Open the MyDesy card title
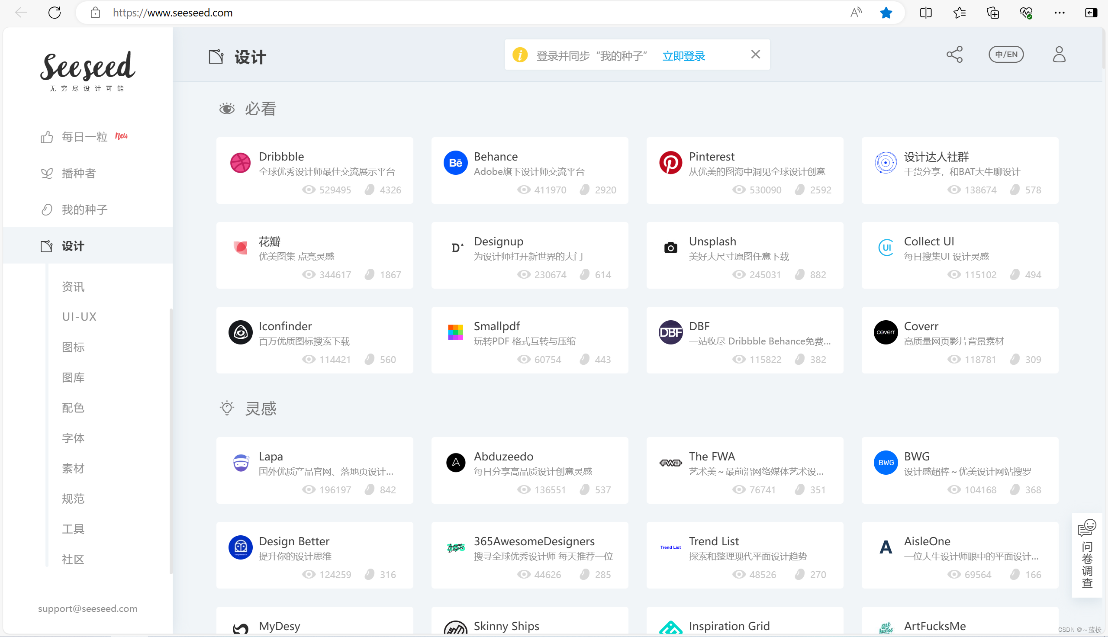 tap(279, 626)
